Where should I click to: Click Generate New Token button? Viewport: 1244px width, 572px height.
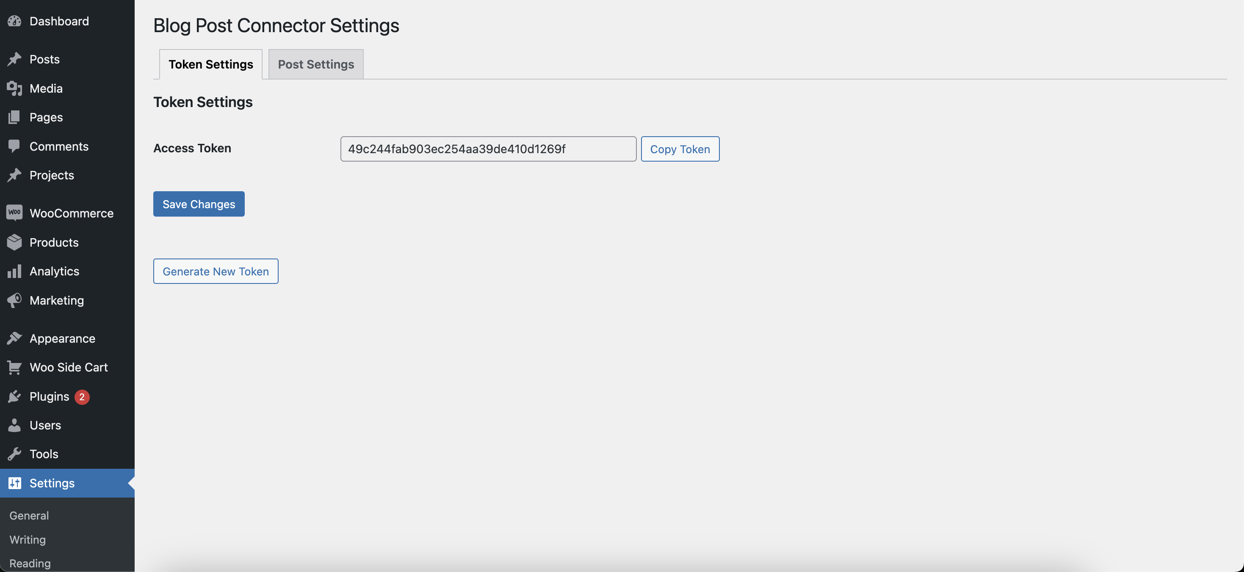(216, 271)
